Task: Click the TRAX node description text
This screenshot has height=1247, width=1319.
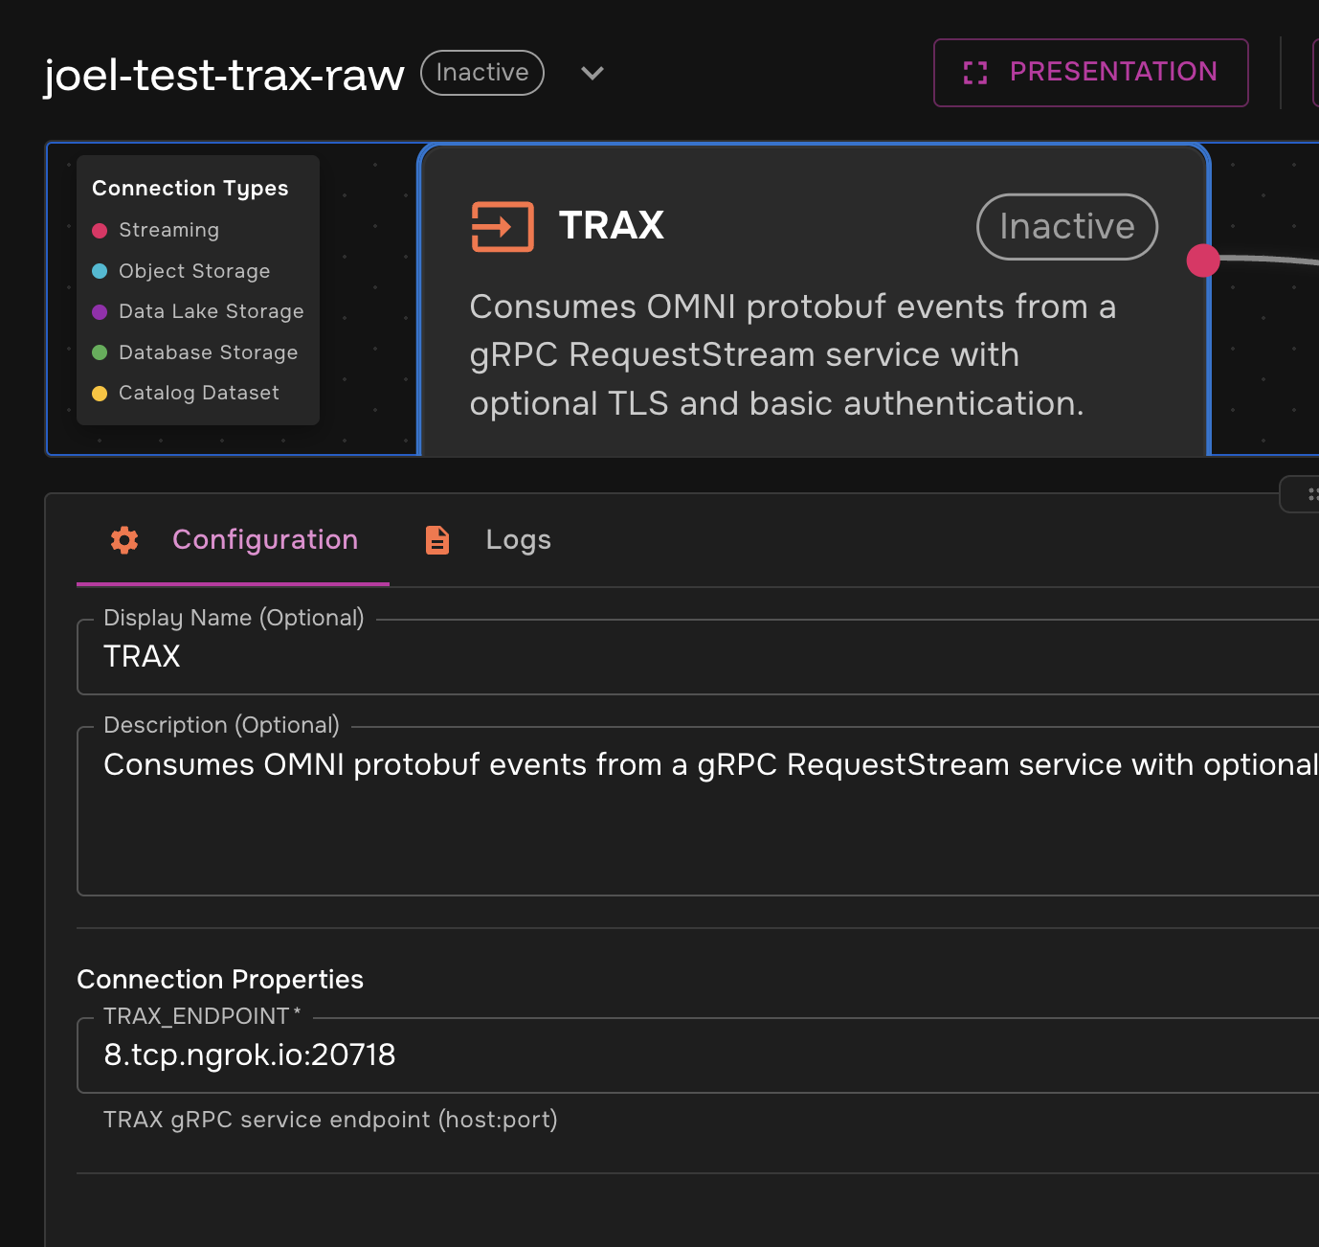Action: pos(793,355)
